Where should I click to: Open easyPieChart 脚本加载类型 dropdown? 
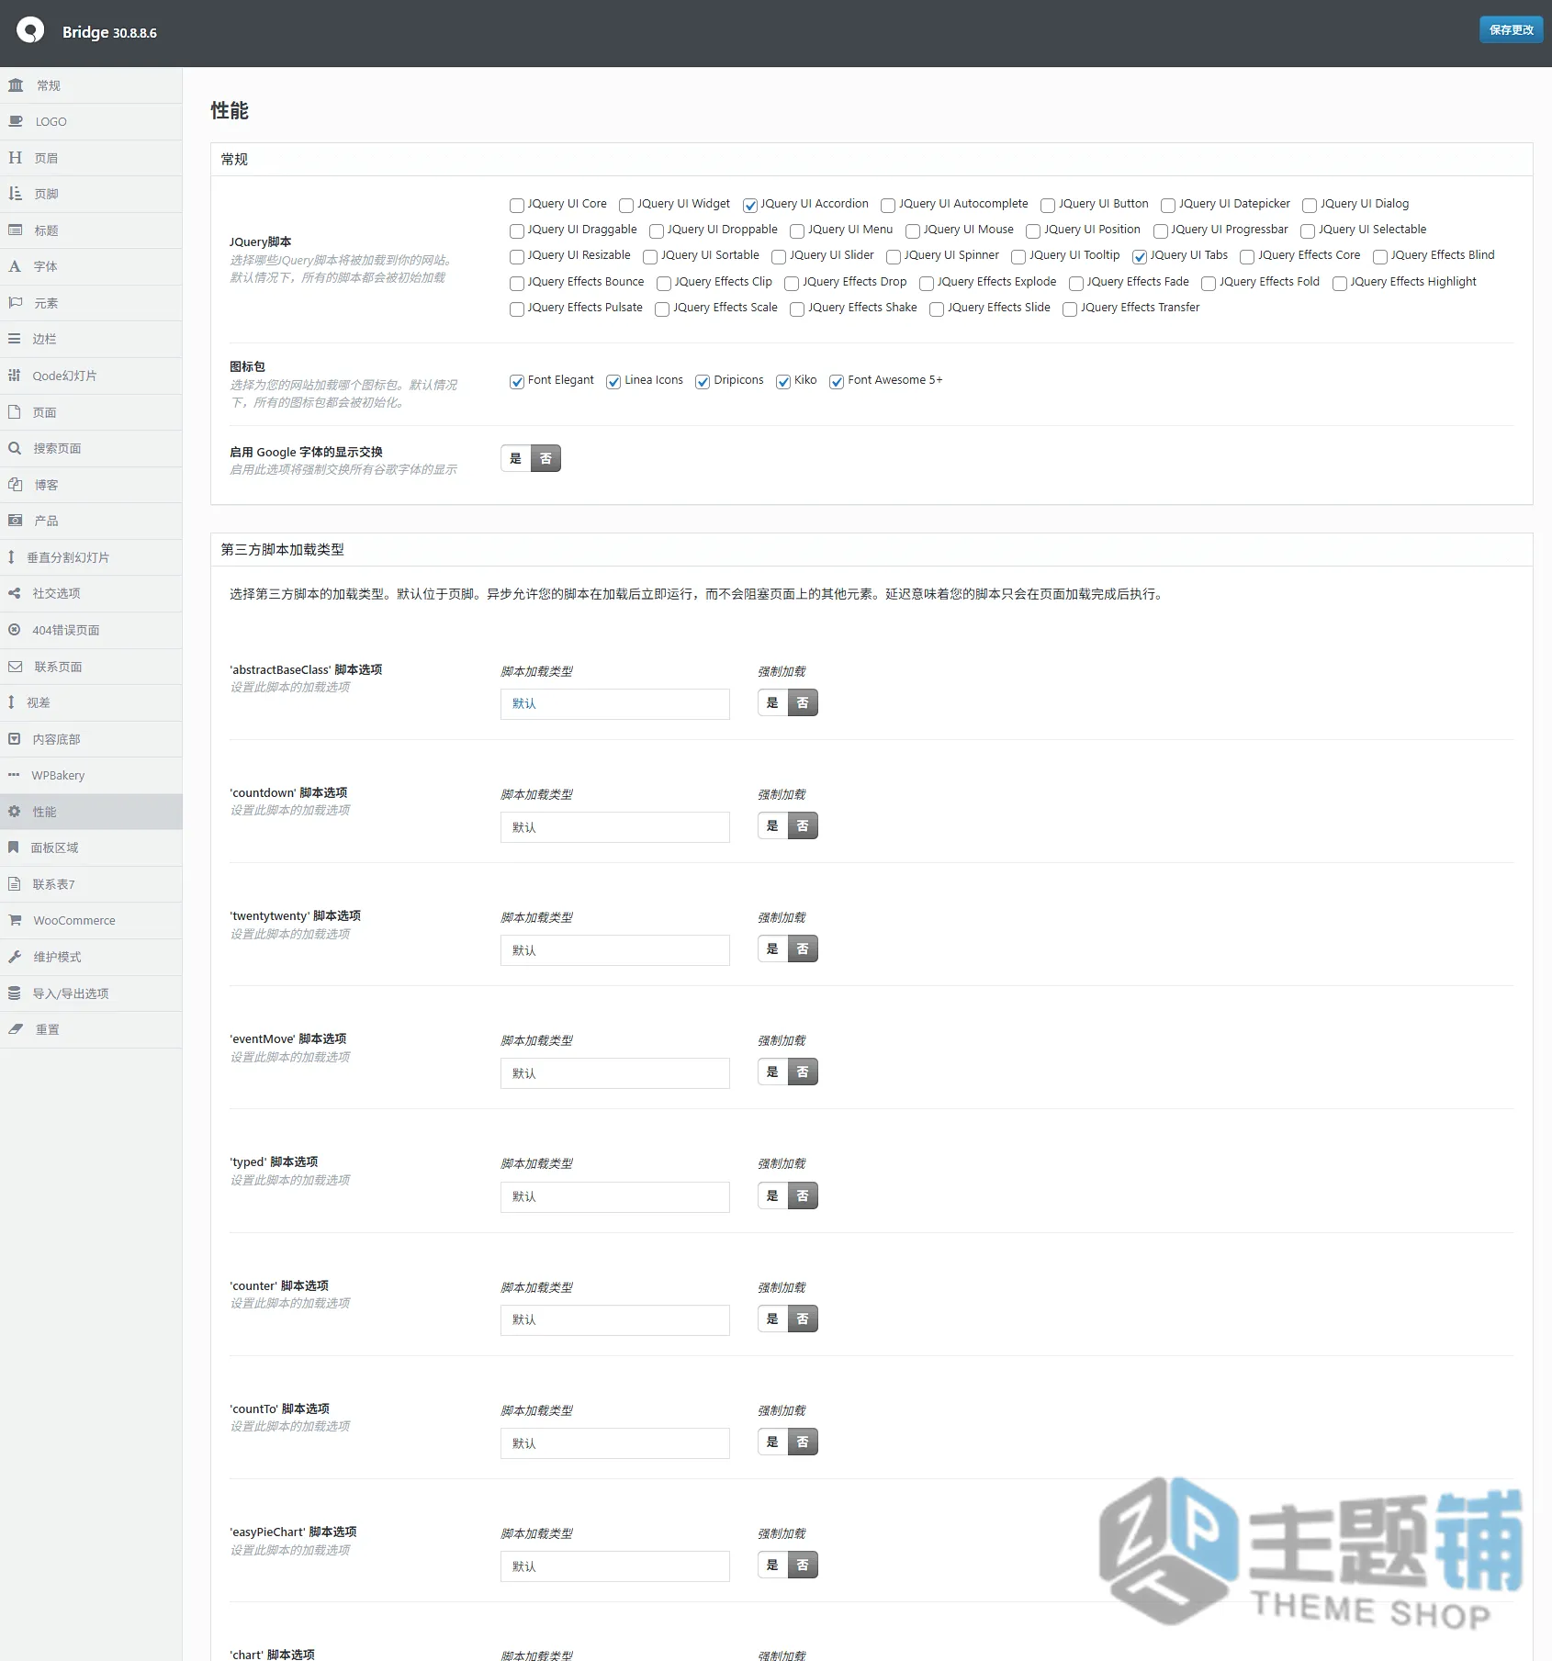coord(615,1566)
